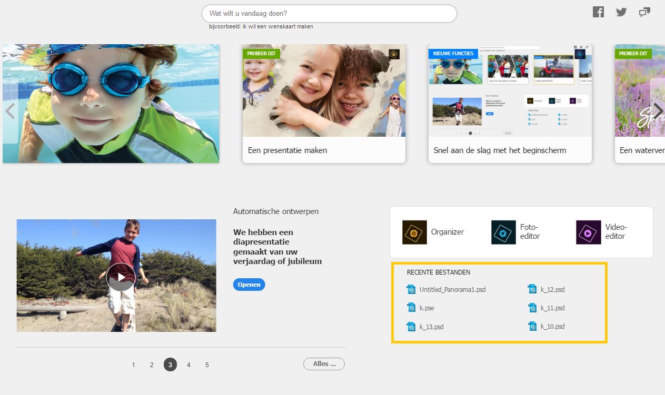Open the 'Een presentatie maken' card
665x395 pixels.
[324, 104]
